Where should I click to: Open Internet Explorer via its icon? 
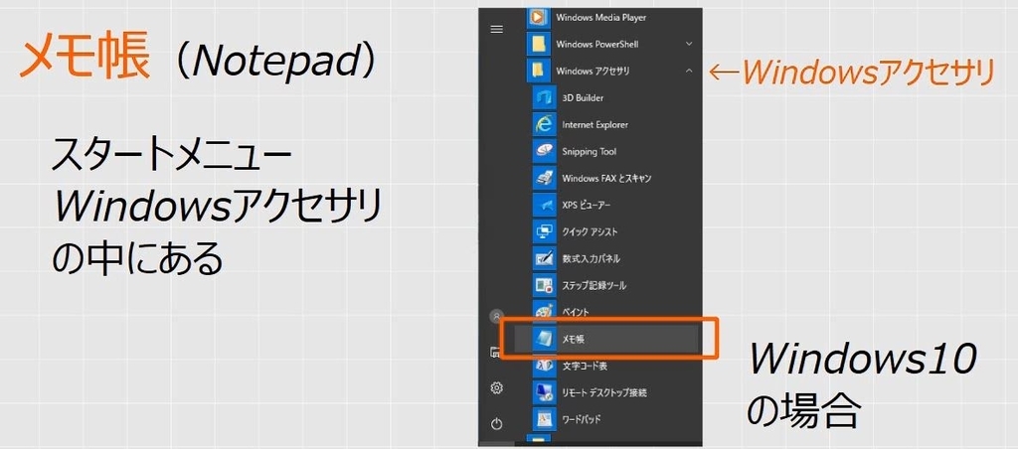coord(543,124)
